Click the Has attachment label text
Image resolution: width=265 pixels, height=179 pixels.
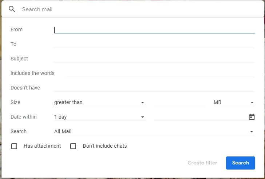[42, 146]
